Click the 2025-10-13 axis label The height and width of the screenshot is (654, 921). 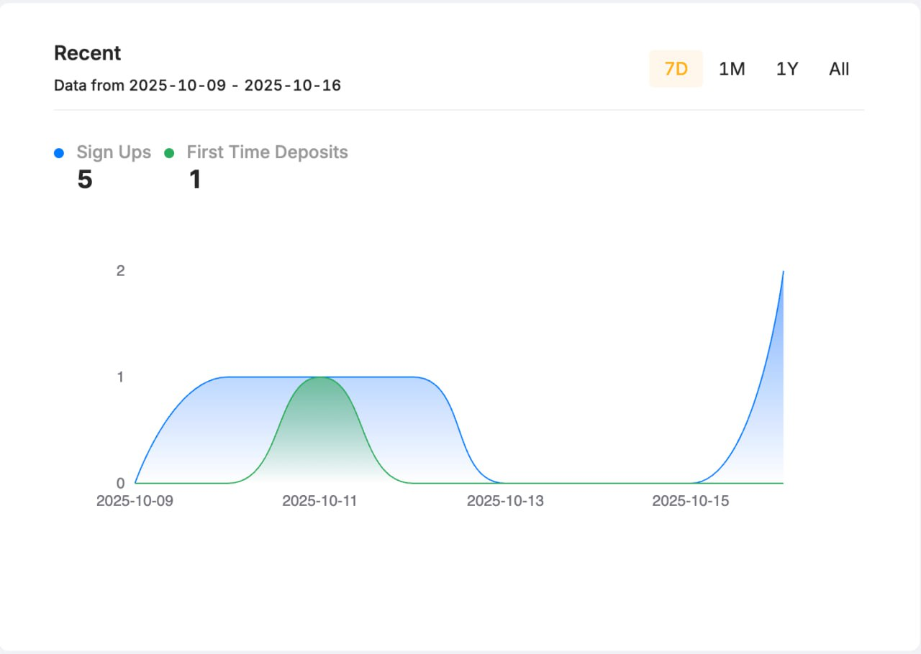point(506,501)
